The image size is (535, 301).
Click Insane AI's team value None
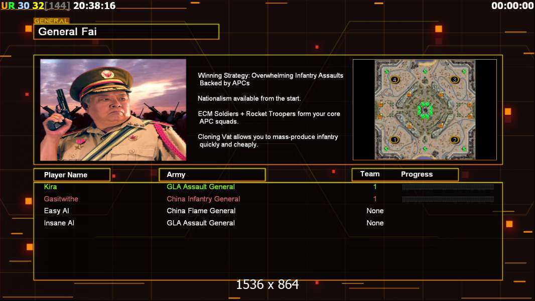[x=375, y=223]
